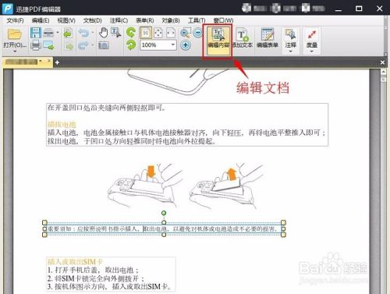Undo the last action
This screenshot has width=390, height=294.
coord(83,33)
